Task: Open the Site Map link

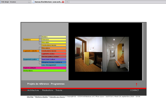Action: [30, 97]
